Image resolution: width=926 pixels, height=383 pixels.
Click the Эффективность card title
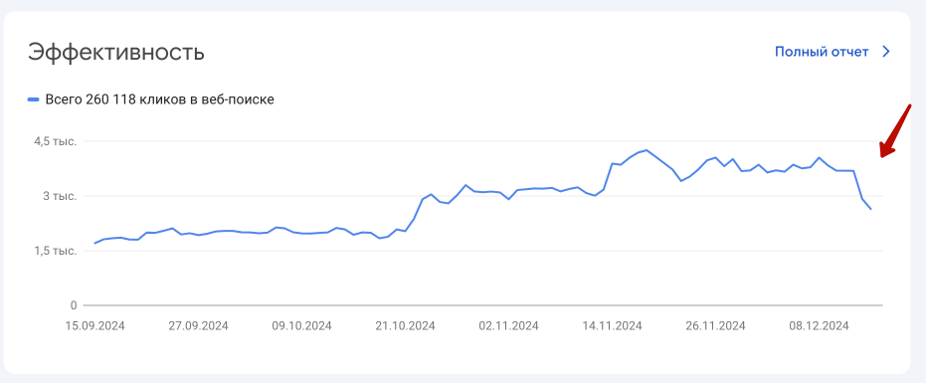click(116, 53)
